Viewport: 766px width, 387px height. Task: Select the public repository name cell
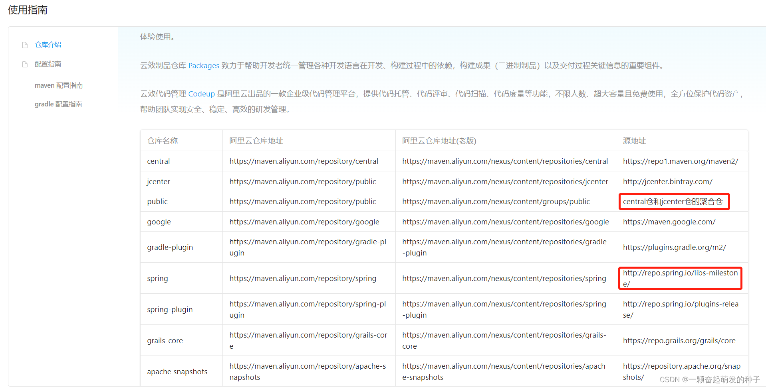click(157, 201)
